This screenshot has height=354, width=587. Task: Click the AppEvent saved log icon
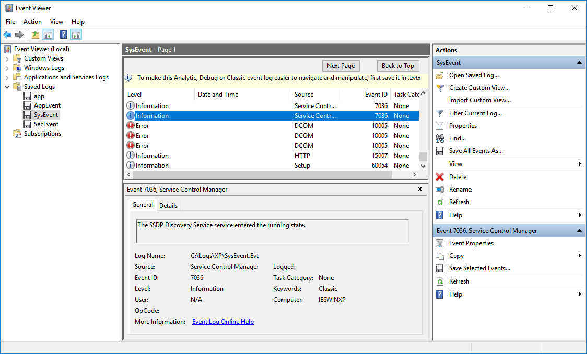(27, 105)
